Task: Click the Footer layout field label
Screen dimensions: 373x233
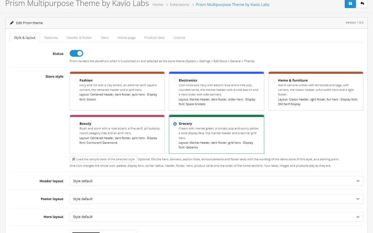Action: point(52,199)
